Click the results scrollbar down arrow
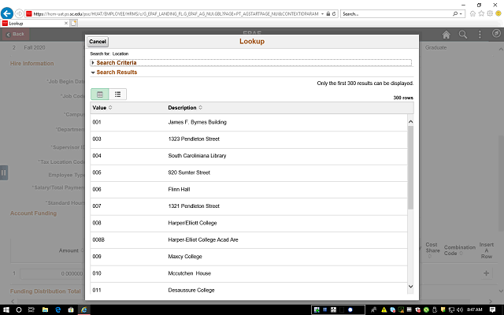504x315 pixels. 410,287
